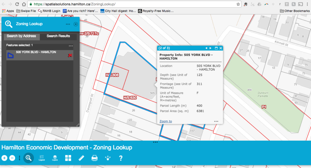Close the property info popup
311x168 pixels.
pyautogui.click(x=220, y=48)
